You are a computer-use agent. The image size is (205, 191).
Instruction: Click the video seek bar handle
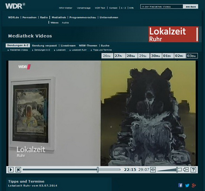coord(98,170)
